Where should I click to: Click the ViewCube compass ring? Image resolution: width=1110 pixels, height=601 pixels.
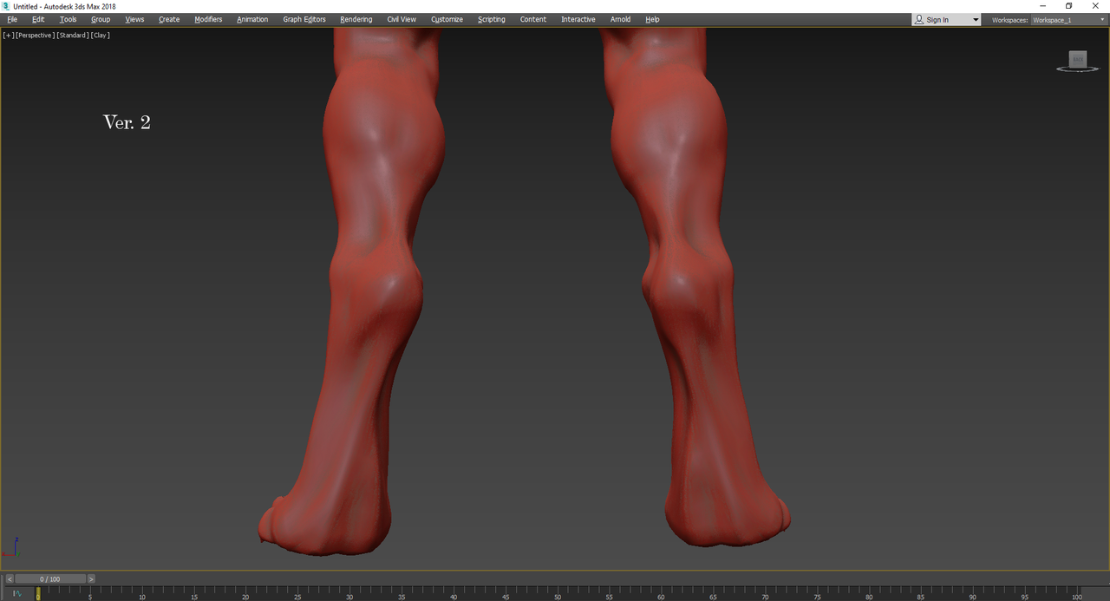pyautogui.click(x=1078, y=69)
